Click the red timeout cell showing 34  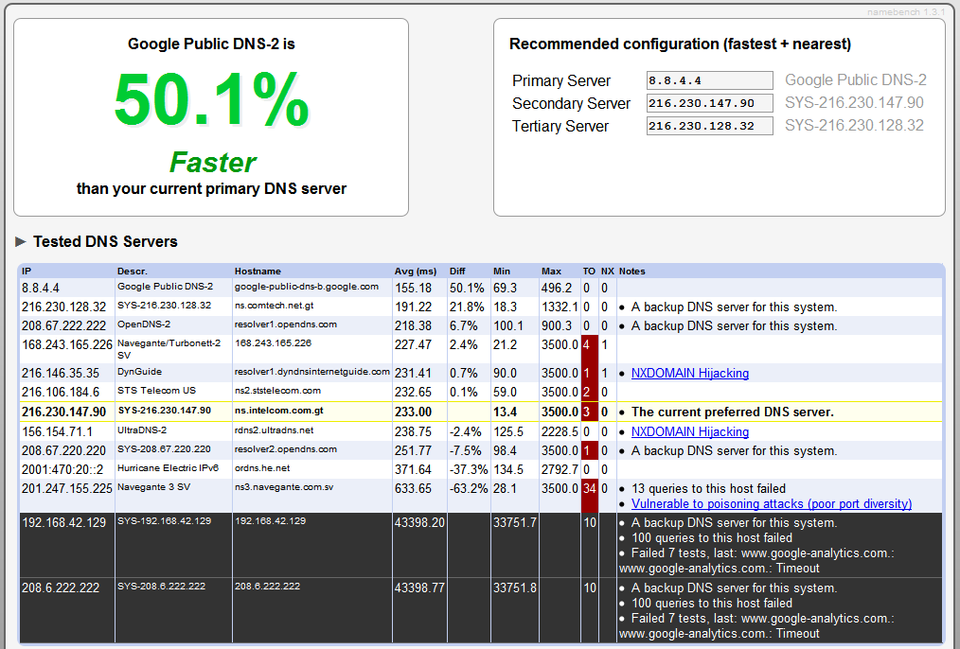pos(589,496)
